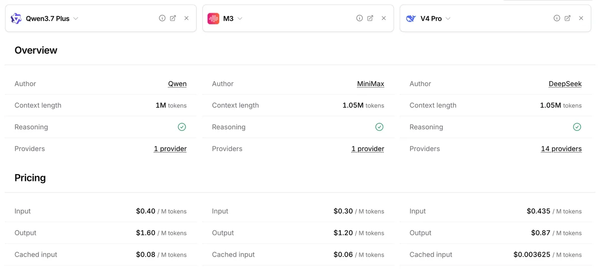Remove V4 Pro from comparison

click(581, 18)
